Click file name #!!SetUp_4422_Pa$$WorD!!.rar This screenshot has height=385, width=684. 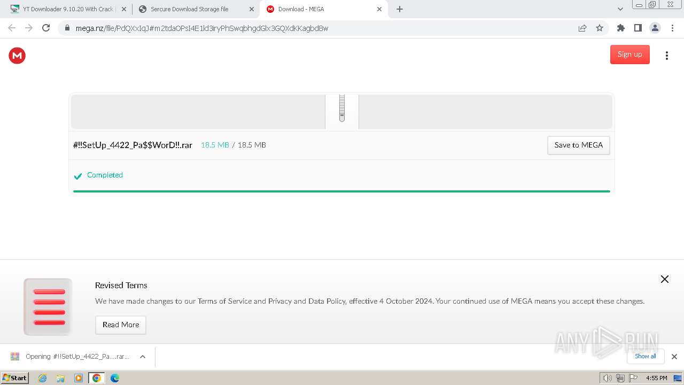[133, 145]
